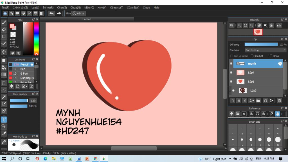This screenshot has height=162, width=288.
Task: Select the hand tool in Reference panel
Action: (277, 114)
